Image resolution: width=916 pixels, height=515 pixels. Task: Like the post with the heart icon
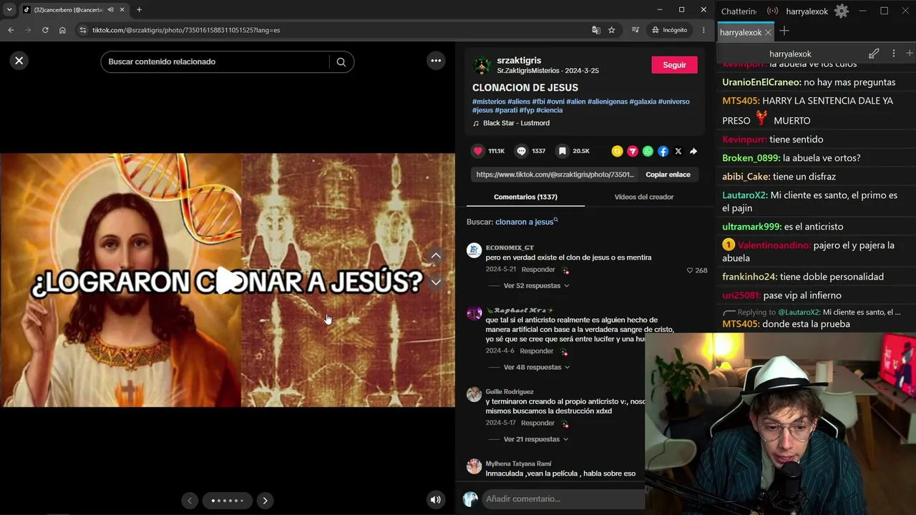coord(478,151)
